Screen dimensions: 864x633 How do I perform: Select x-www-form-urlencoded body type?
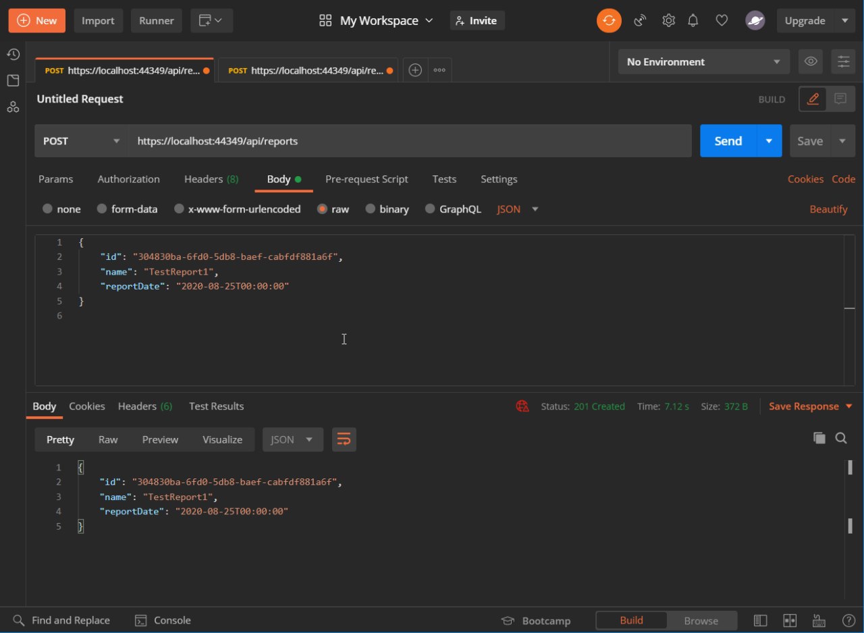[237, 209]
